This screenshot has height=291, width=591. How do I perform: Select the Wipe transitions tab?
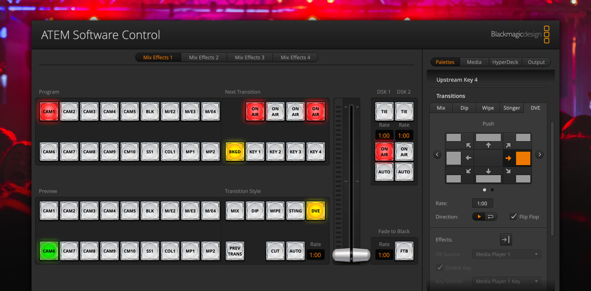click(488, 108)
